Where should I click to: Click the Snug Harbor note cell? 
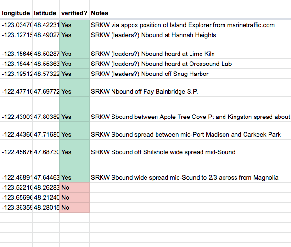pyautogui.click(x=190, y=74)
